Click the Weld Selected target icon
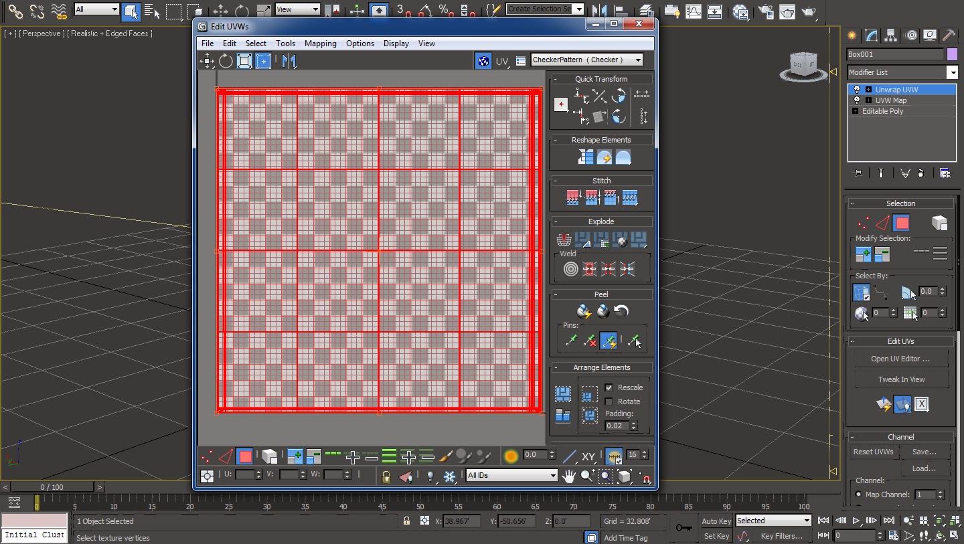The image size is (964, 544). point(570,268)
